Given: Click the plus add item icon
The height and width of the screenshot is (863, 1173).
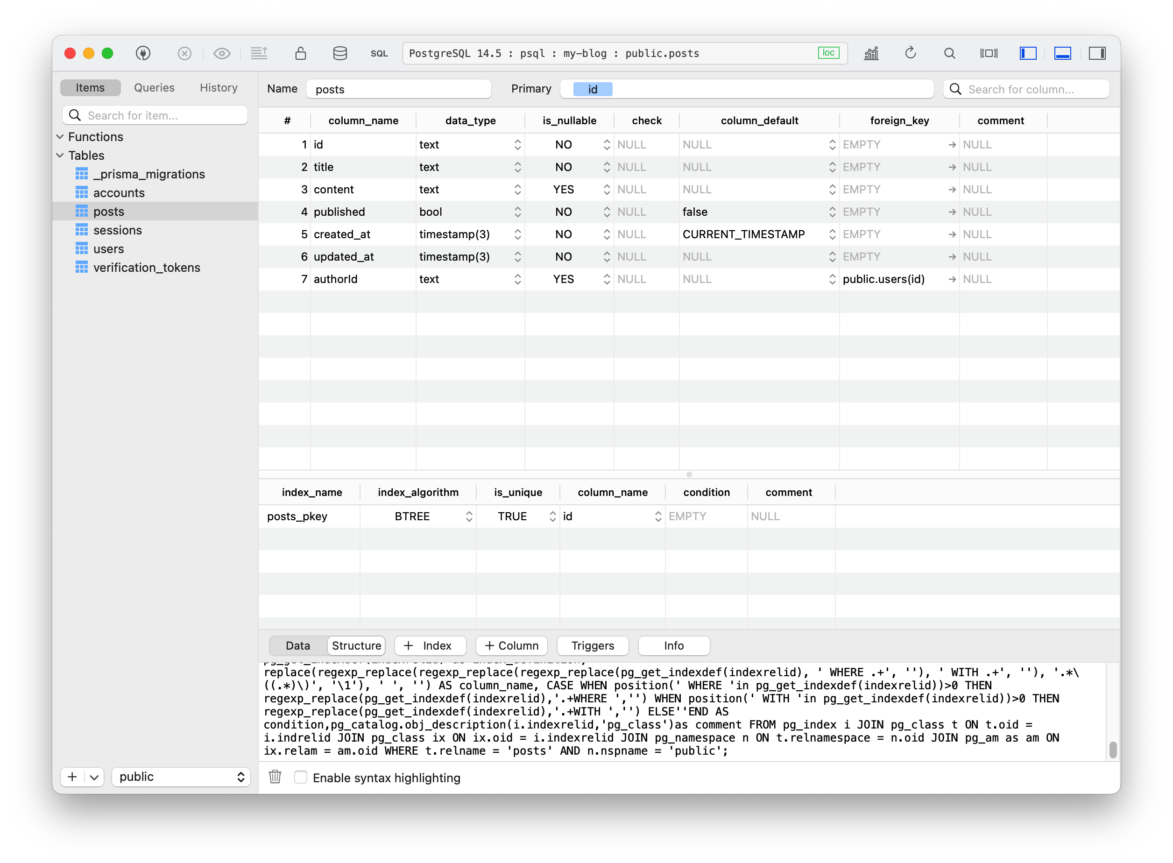Looking at the screenshot, I should click(72, 777).
